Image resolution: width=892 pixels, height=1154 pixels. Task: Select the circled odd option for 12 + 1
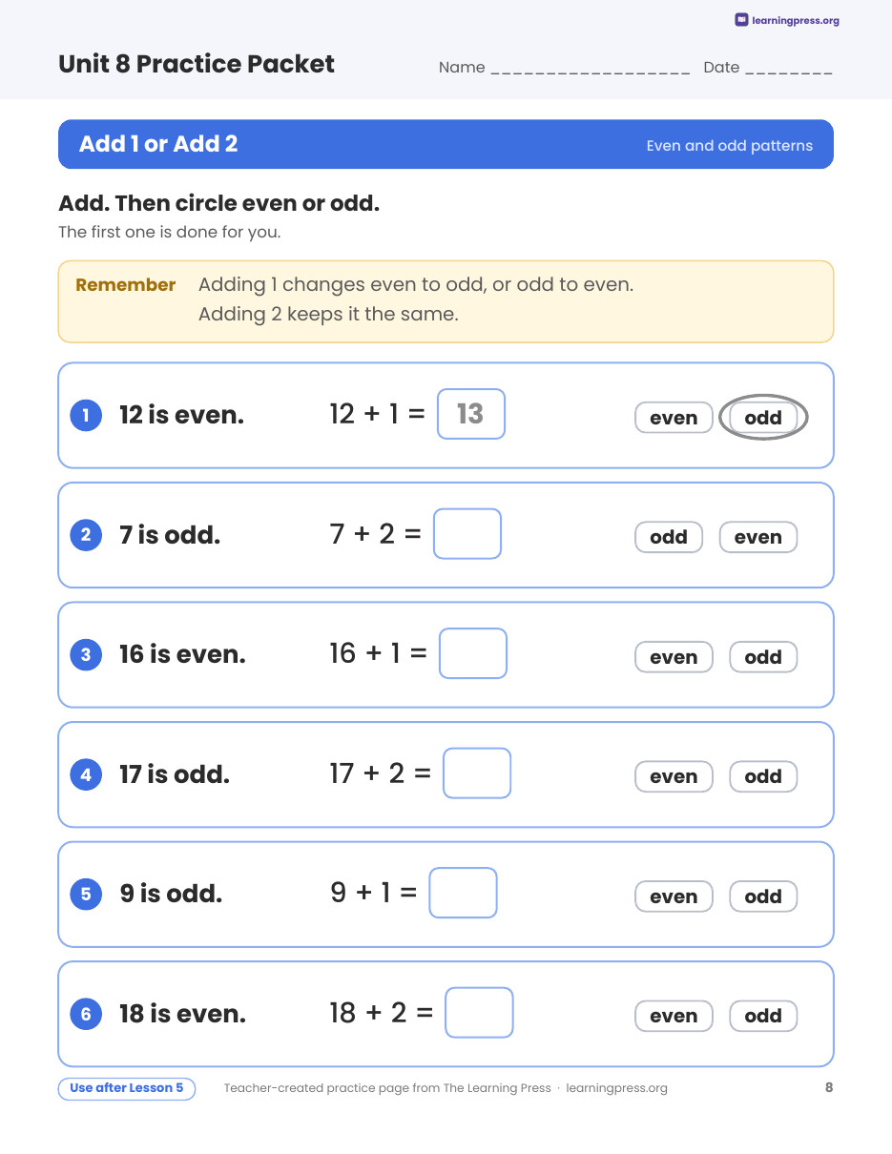point(763,418)
